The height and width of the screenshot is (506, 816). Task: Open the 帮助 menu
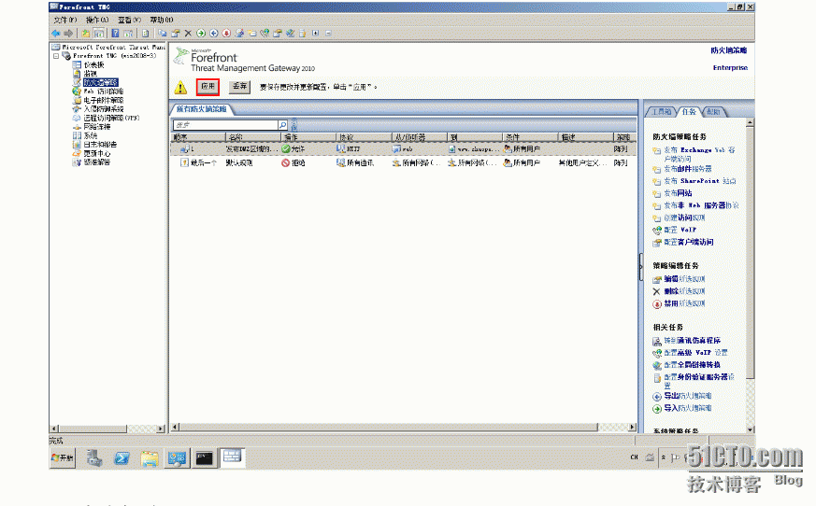pyautogui.click(x=162, y=20)
